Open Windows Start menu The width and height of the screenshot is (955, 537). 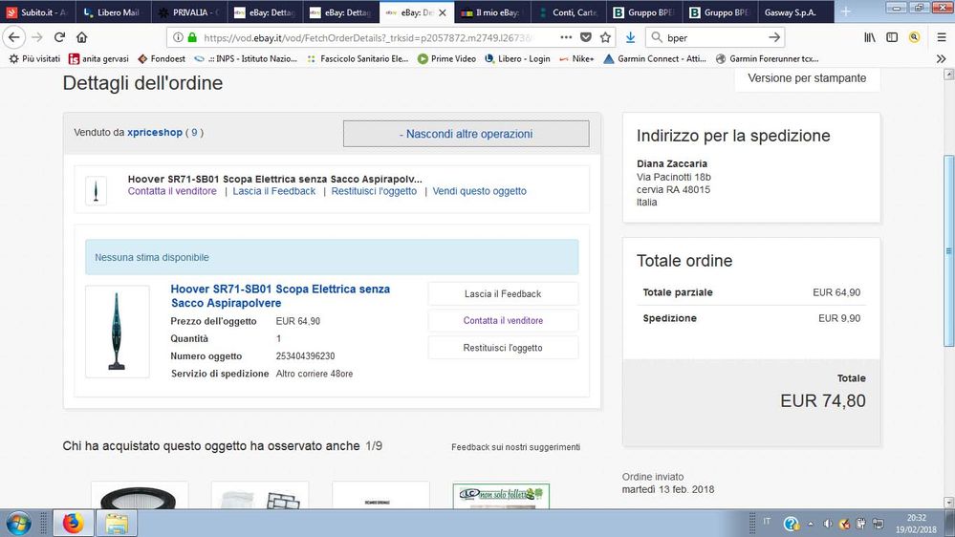(17, 523)
